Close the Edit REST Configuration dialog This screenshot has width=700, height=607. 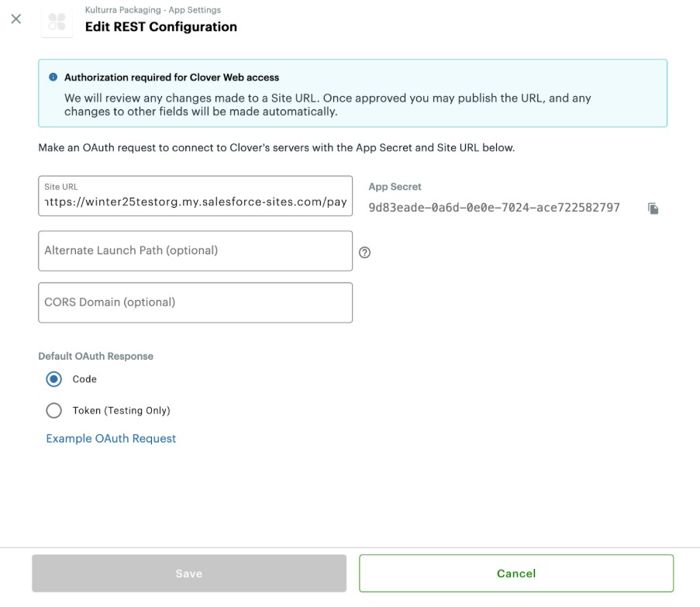(16, 19)
